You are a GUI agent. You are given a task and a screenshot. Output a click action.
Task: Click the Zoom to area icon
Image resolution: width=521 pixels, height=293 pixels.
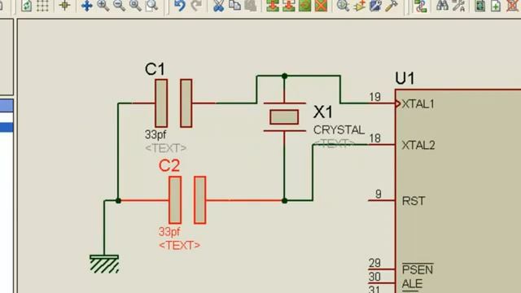click(x=152, y=6)
